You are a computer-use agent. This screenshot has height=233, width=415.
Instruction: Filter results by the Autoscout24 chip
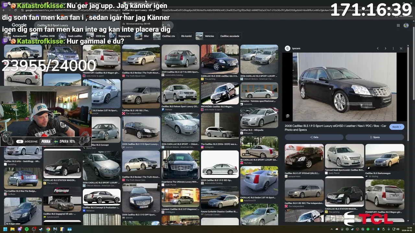tap(17, 36)
